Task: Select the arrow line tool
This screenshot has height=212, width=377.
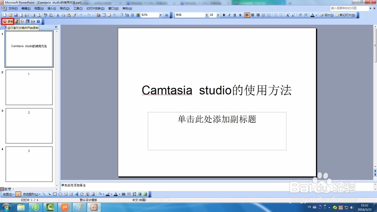Action: point(49,194)
